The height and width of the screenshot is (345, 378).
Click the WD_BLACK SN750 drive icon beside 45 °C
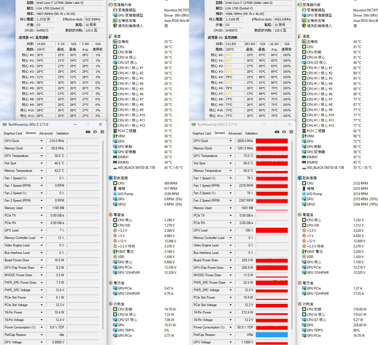click(115, 167)
